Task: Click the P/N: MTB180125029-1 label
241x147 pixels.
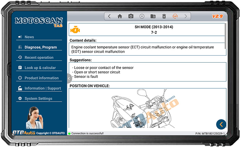Action: pyautogui.click(x=210, y=133)
